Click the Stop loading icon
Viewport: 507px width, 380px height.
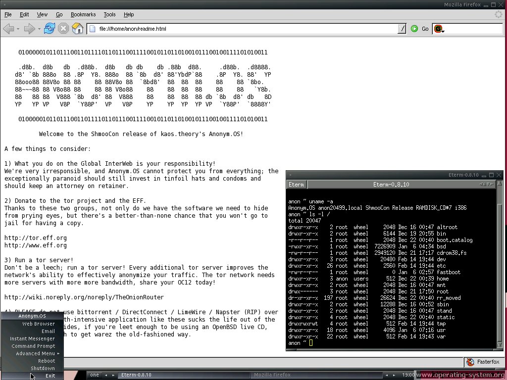point(63,28)
